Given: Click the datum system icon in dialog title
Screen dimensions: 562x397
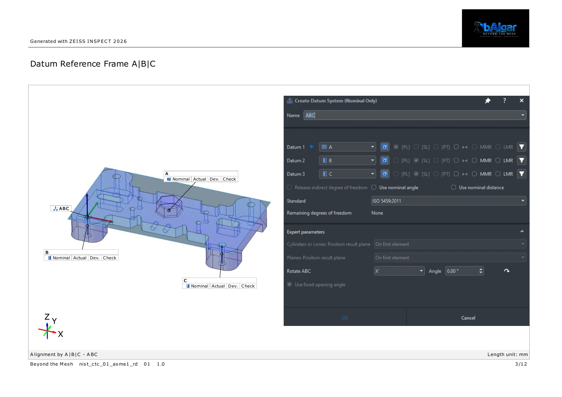Looking at the screenshot, I should [x=290, y=101].
